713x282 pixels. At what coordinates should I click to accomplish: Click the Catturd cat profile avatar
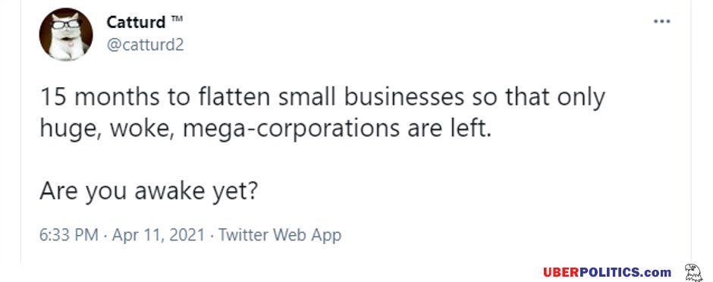[x=66, y=35]
